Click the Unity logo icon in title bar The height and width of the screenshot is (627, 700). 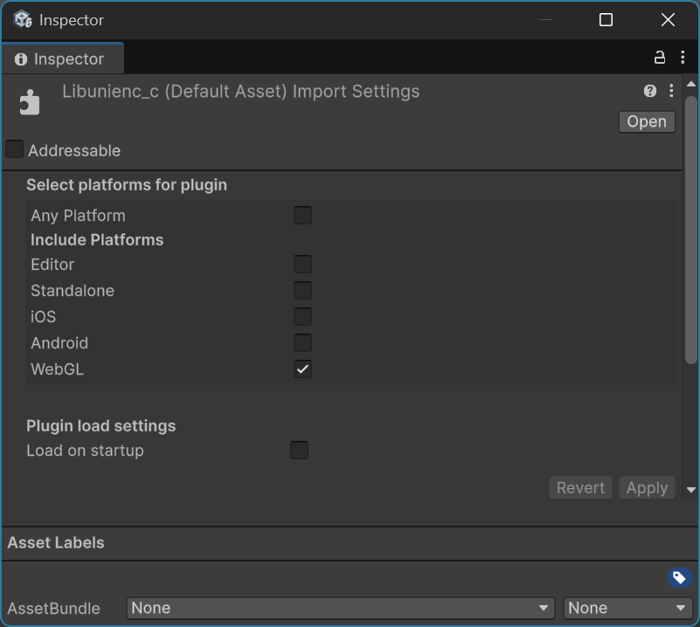[x=23, y=19]
